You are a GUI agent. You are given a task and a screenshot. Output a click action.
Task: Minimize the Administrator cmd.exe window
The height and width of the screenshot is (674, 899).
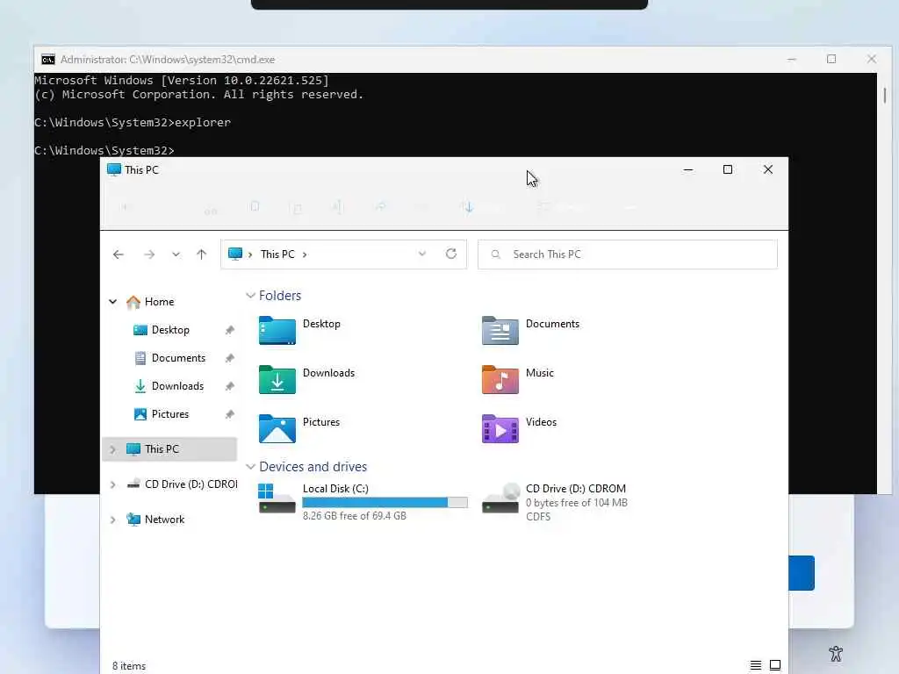click(792, 59)
